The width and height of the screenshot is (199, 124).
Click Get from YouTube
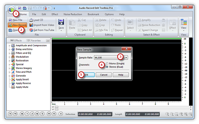point(42,30)
